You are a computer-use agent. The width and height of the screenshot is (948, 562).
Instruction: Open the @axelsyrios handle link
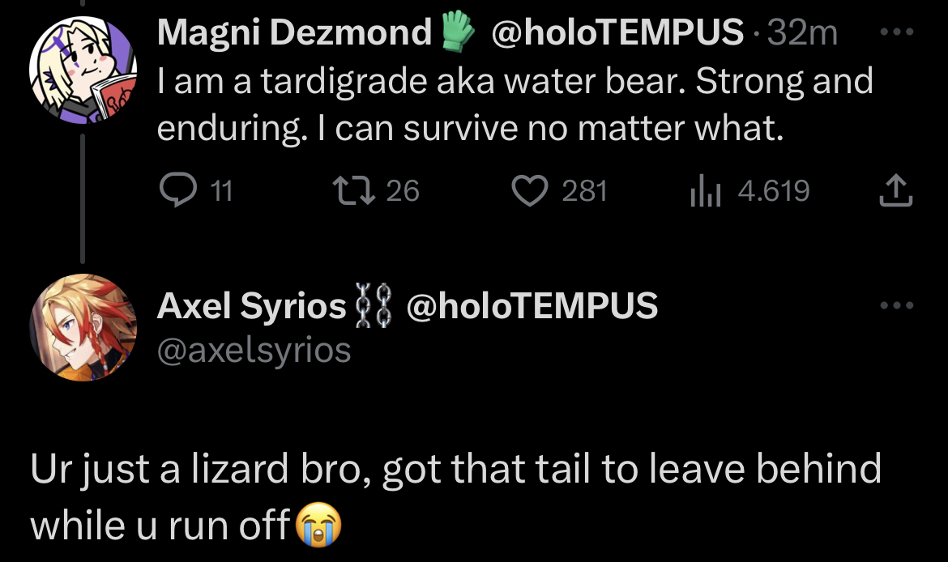coord(254,350)
